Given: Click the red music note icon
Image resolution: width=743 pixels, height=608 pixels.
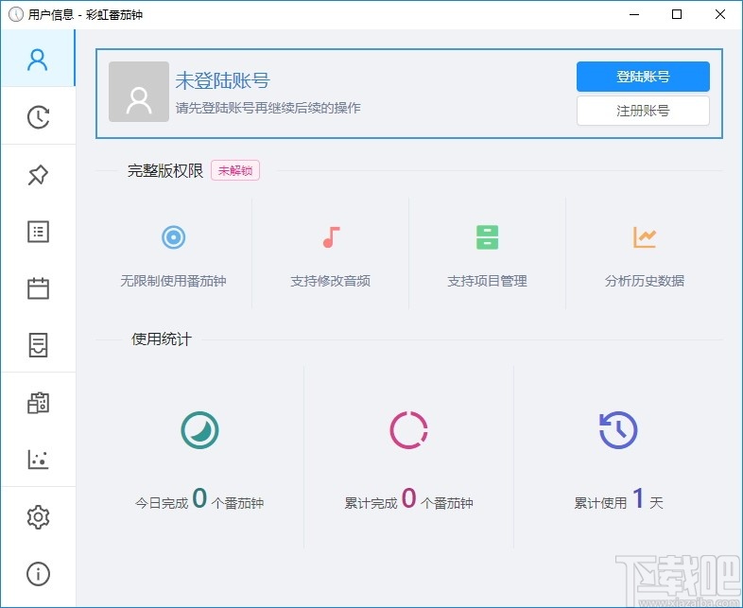Looking at the screenshot, I should pos(331,237).
